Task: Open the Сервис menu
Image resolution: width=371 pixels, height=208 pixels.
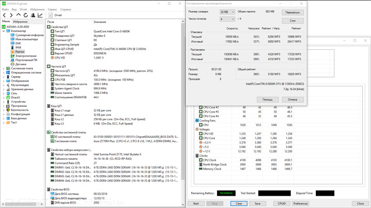Action: pyautogui.click(x=52, y=9)
